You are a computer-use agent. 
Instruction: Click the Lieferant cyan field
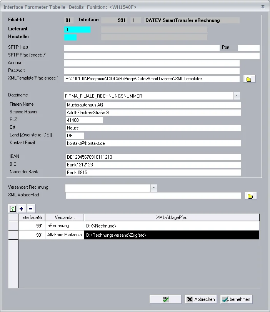(x=77, y=30)
